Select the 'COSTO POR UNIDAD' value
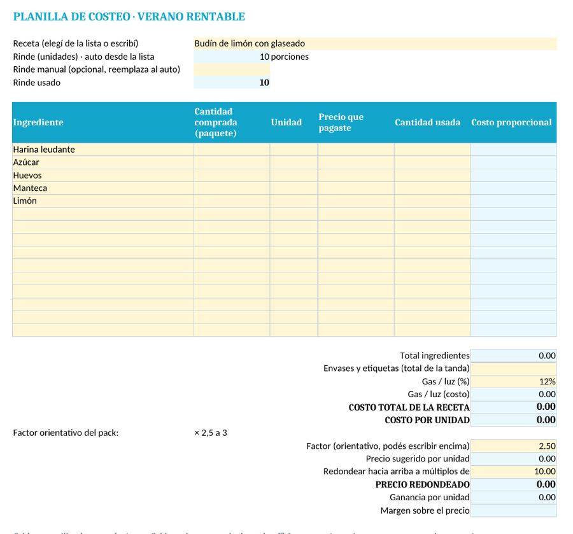The height and width of the screenshot is (534, 573). tap(513, 420)
